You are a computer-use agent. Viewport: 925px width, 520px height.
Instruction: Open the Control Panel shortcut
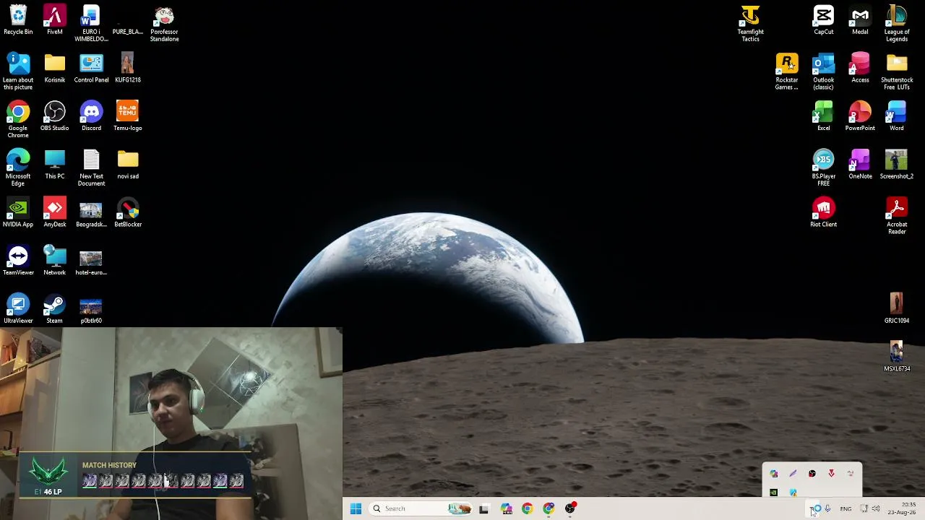pos(91,69)
